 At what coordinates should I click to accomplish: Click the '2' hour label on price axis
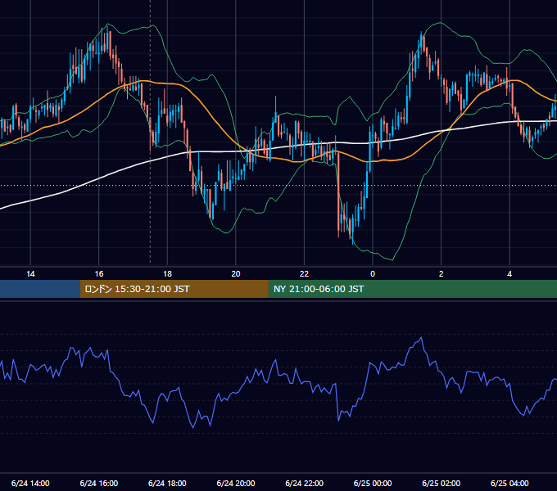(x=442, y=274)
